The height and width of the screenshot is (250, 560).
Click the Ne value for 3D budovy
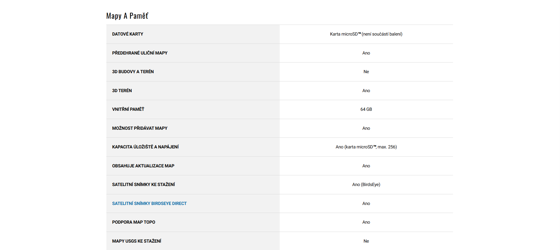(x=366, y=72)
